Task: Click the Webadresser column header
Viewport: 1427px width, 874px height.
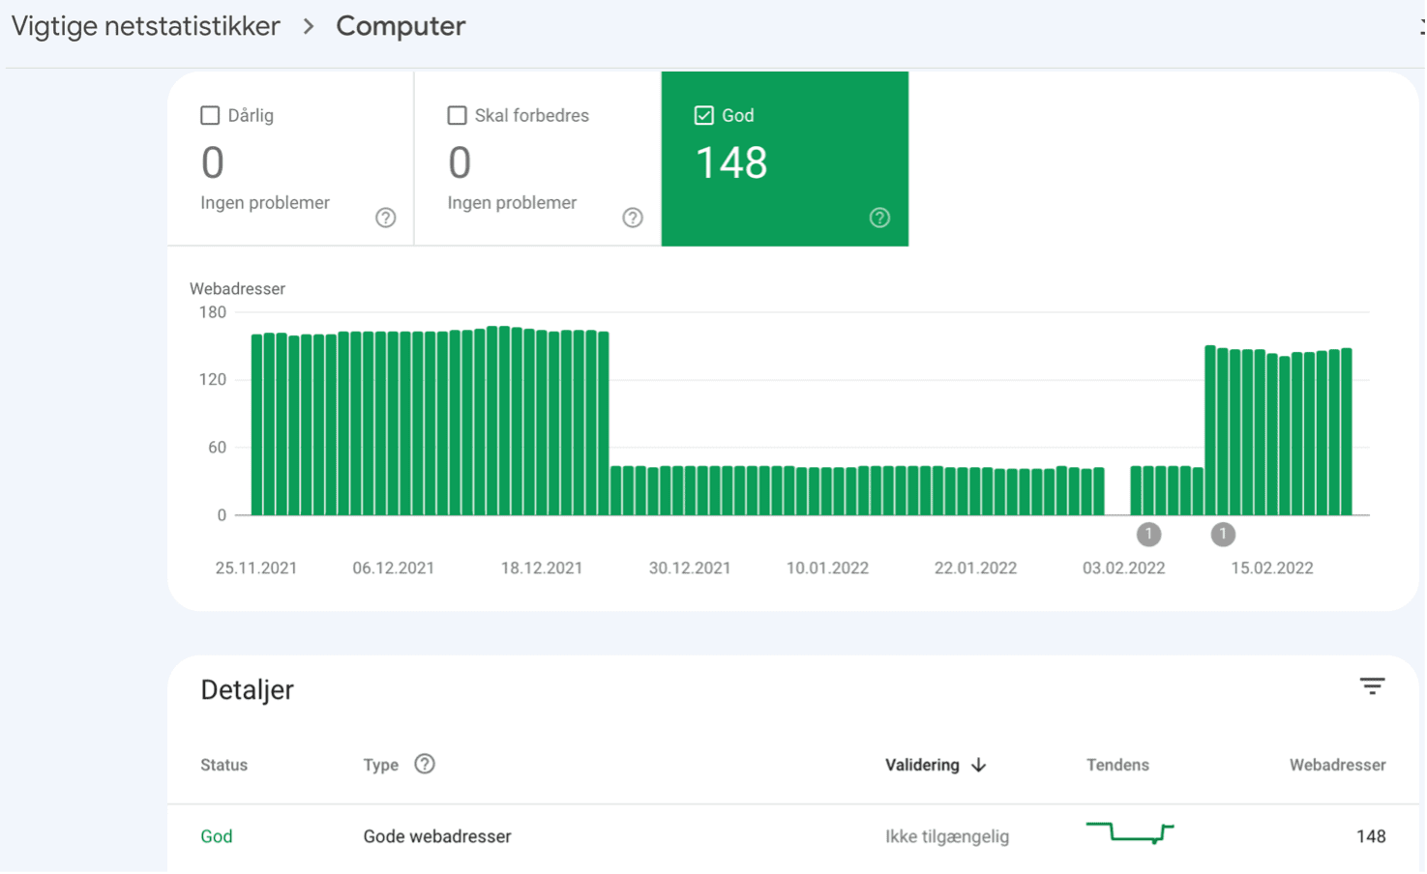Action: pos(1337,765)
